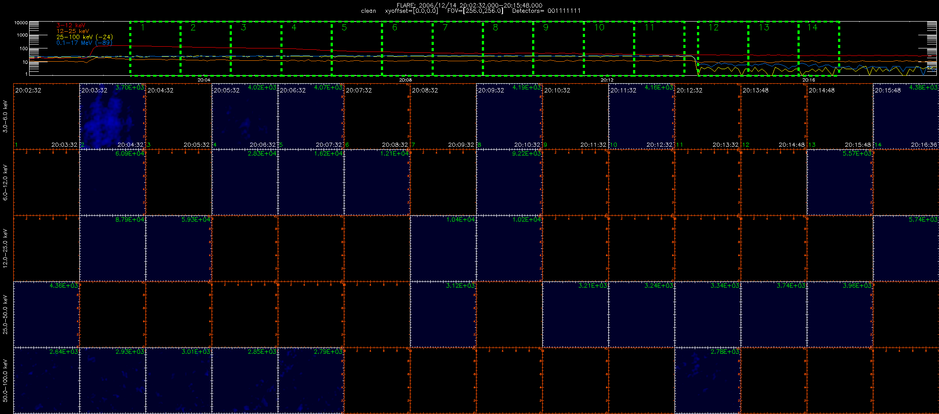Click the 20:16:36 end time label

point(924,144)
